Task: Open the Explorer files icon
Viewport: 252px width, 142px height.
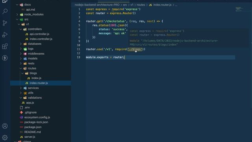Action: click(x=5, y=1)
